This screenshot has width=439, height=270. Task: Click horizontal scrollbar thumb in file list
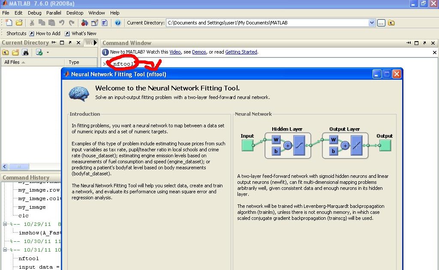click(x=18, y=166)
